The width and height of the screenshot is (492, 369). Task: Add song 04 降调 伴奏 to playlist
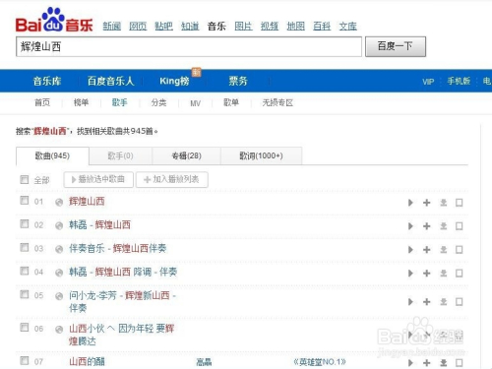[x=427, y=274]
